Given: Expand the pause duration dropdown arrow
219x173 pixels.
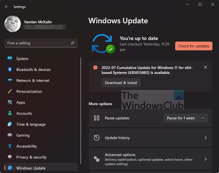Looking at the screenshot, I should click(203, 118).
